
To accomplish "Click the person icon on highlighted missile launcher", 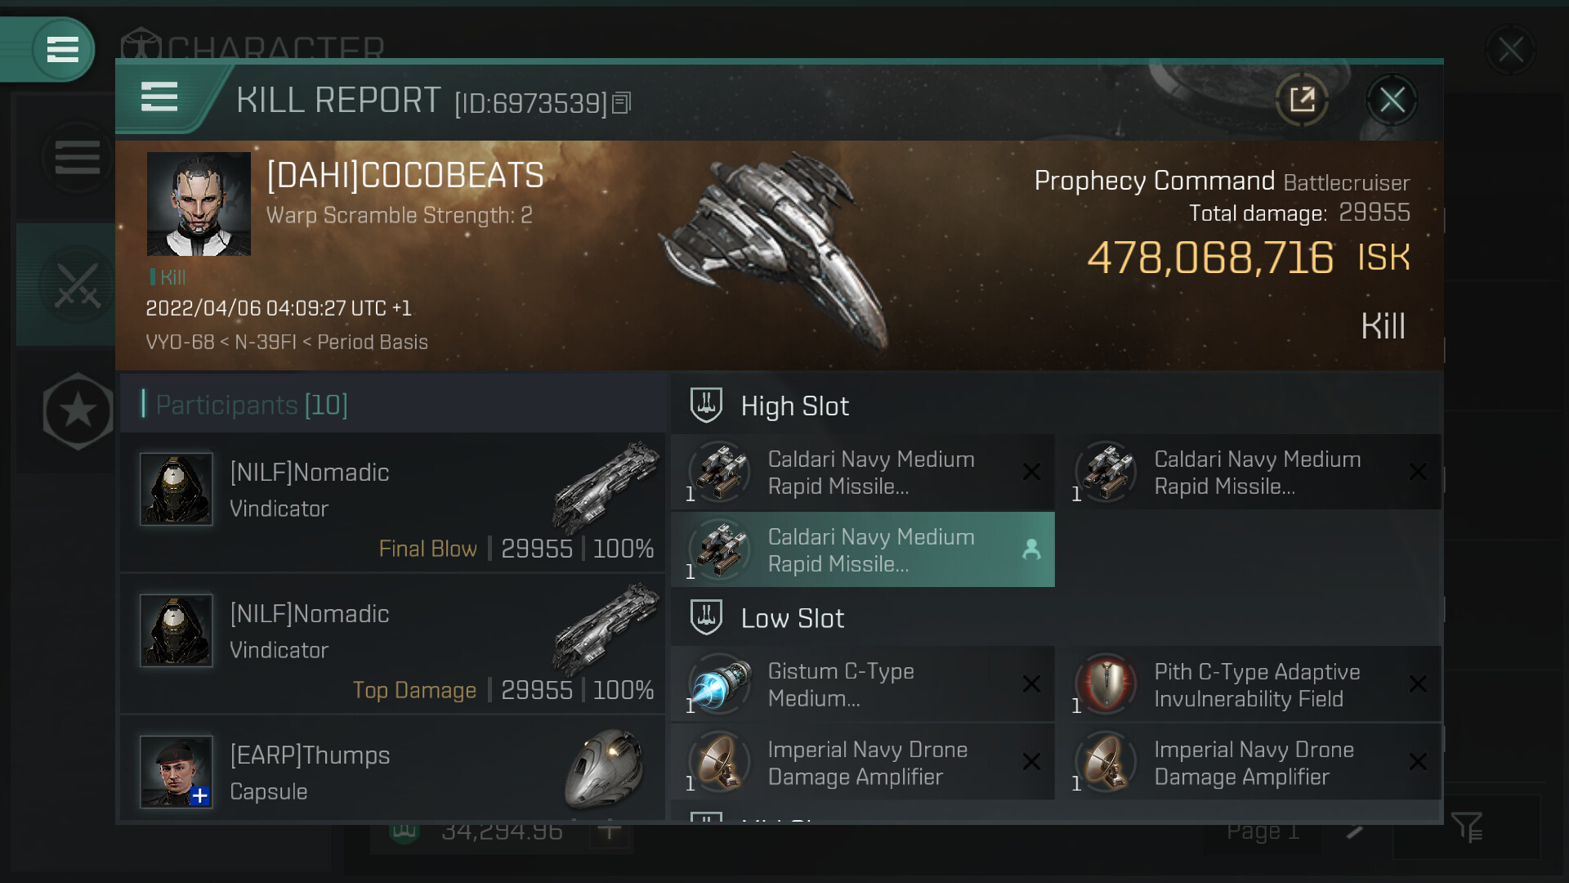I will tap(1031, 550).
